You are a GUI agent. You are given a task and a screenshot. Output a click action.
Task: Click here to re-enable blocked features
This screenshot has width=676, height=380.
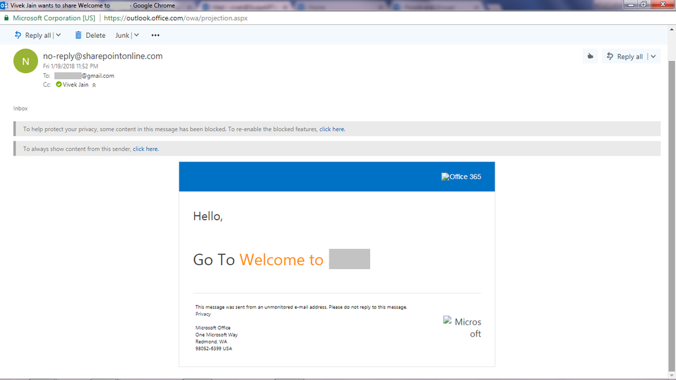pos(332,129)
